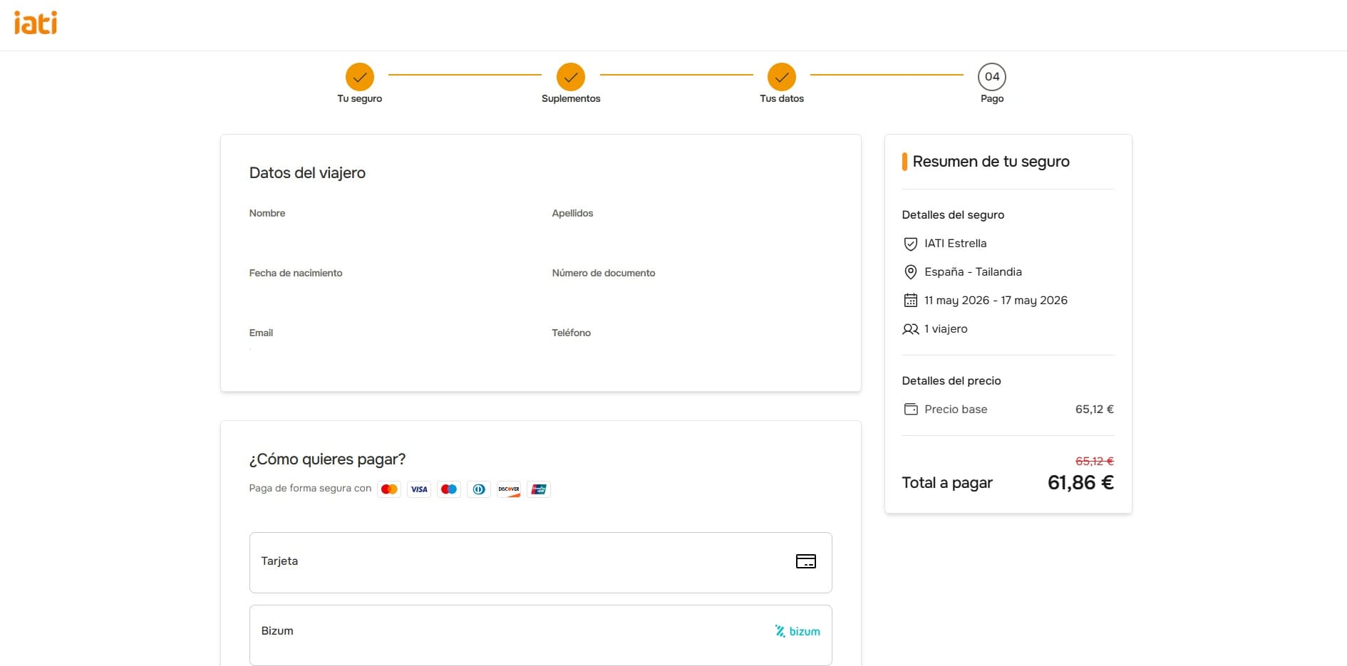Choose Bizum as the payment method
This screenshot has height=666, width=1347.
click(541, 635)
